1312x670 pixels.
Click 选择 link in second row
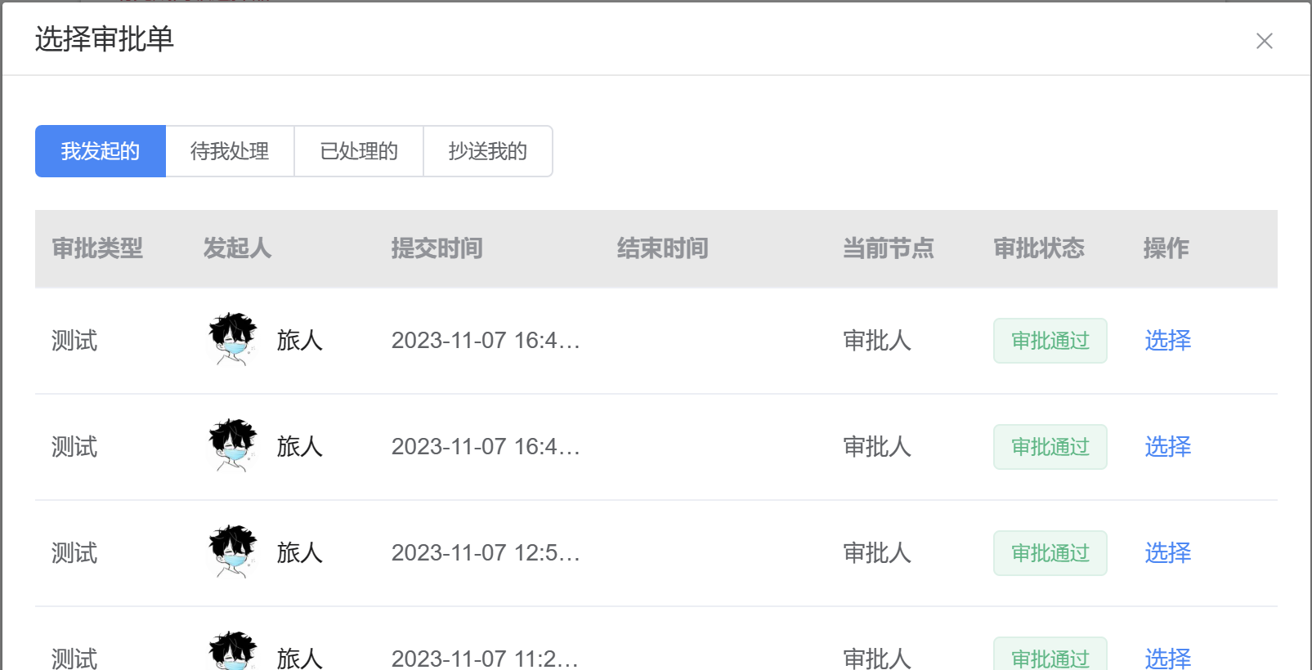pyautogui.click(x=1167, y=447)
